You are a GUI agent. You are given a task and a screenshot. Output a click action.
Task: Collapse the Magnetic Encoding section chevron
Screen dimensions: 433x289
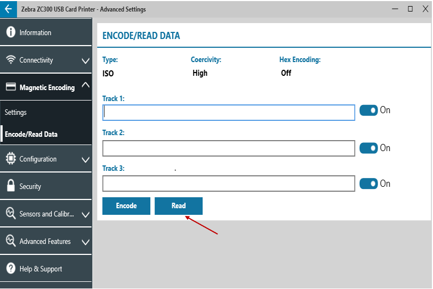85,85
